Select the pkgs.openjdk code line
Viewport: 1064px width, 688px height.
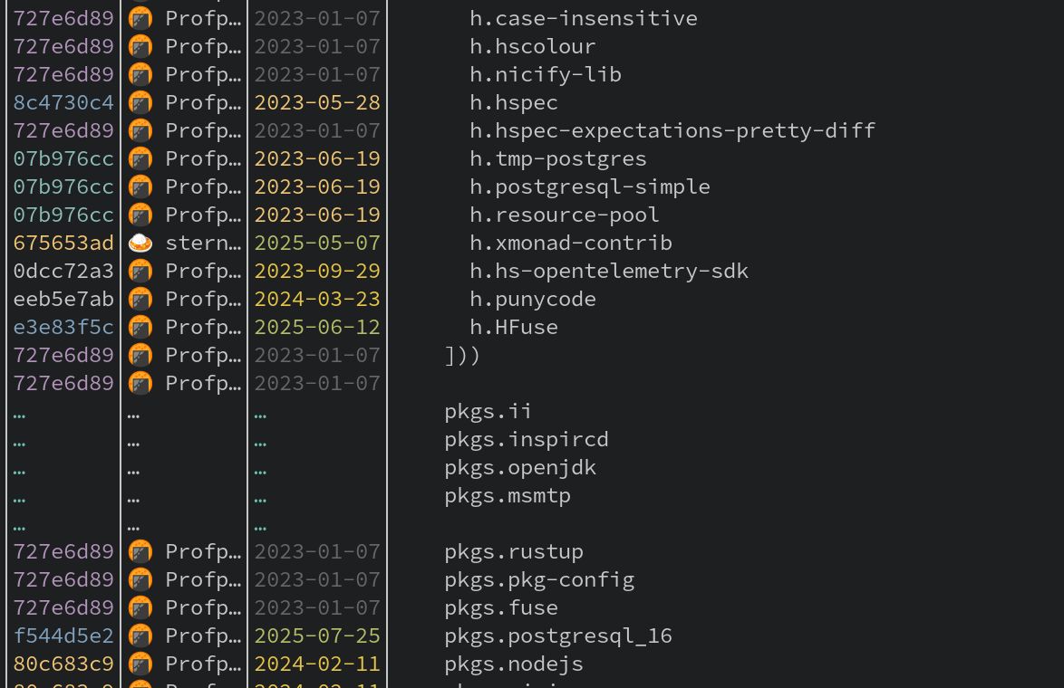[519, 467]
